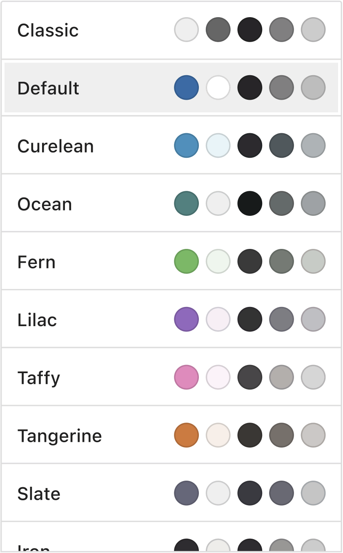Apply the Fern color scheme
The height and width of the screenshot is (553, 343).
pyautogui.click(x=36, y=262)
